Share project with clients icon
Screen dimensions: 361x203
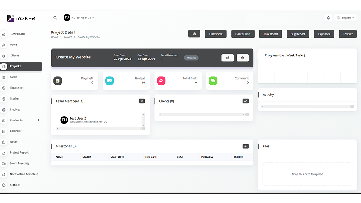click(245, 101)
